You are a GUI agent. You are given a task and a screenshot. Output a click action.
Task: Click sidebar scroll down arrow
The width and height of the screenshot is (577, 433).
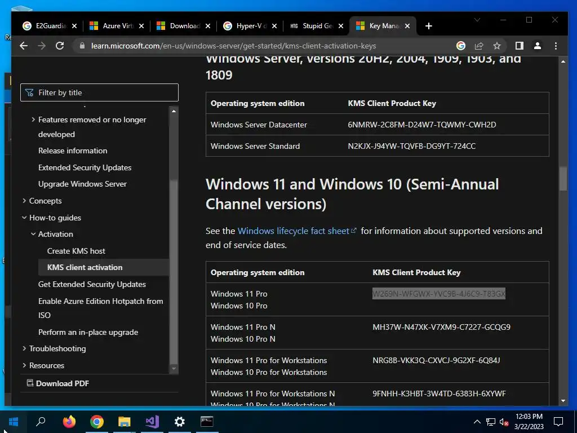click(174, 369)
